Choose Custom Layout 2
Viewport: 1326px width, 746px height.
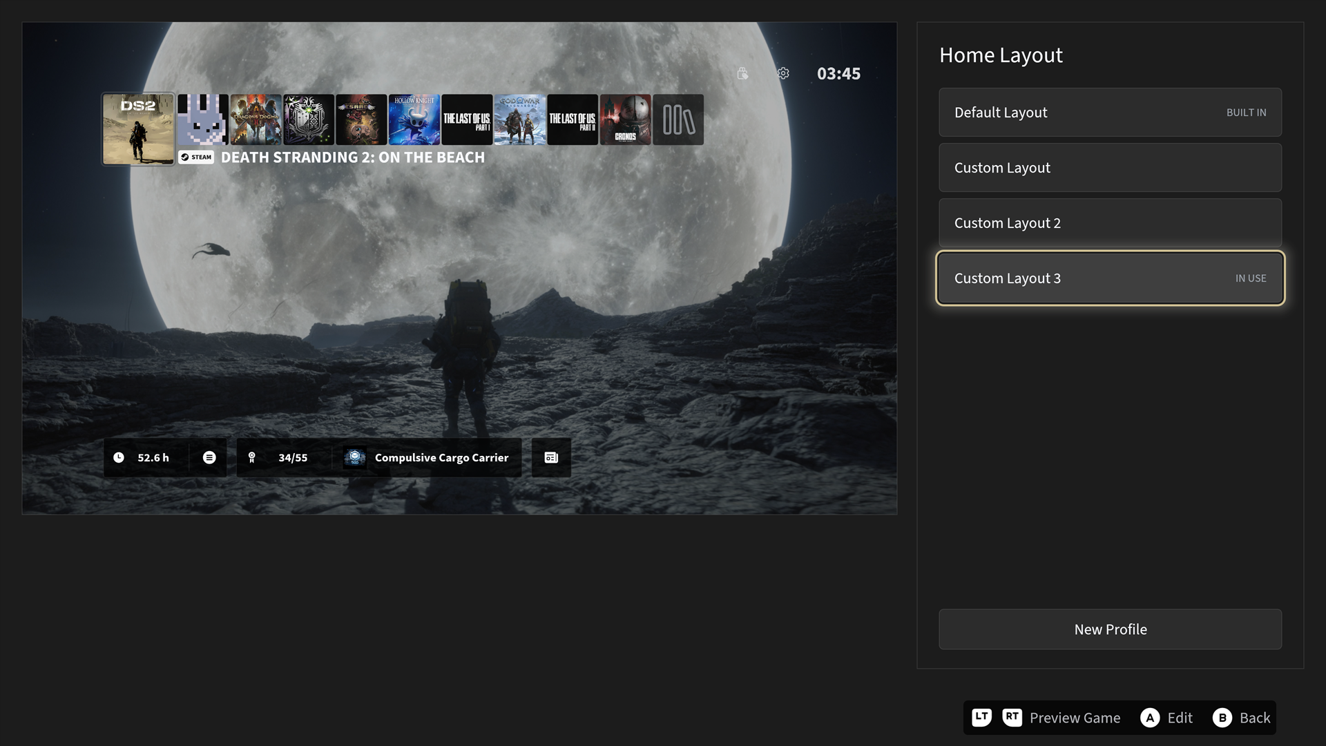(x=1110, y=222)
